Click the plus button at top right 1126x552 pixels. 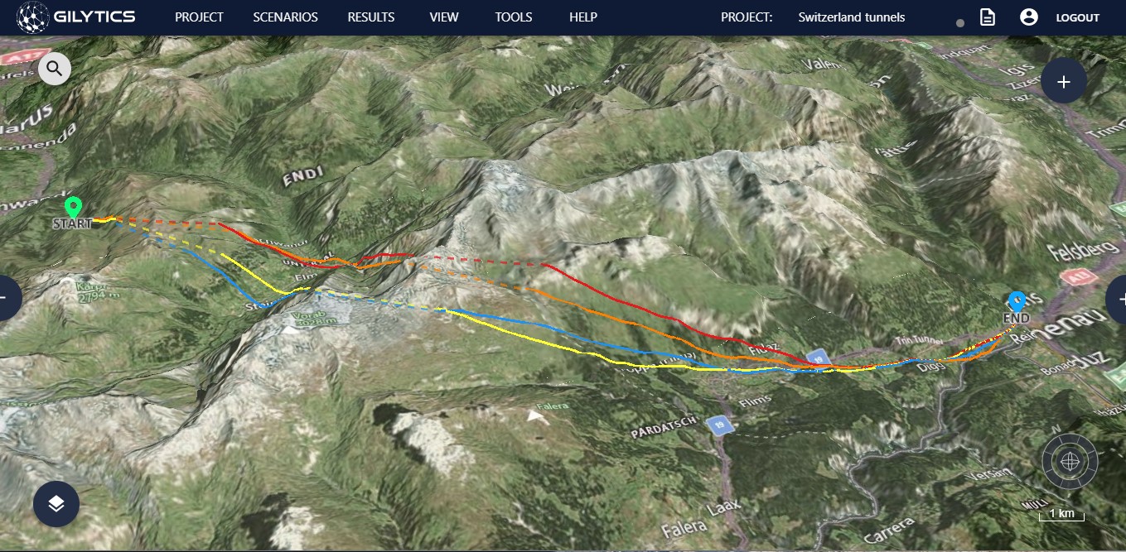click(1064, 81)
